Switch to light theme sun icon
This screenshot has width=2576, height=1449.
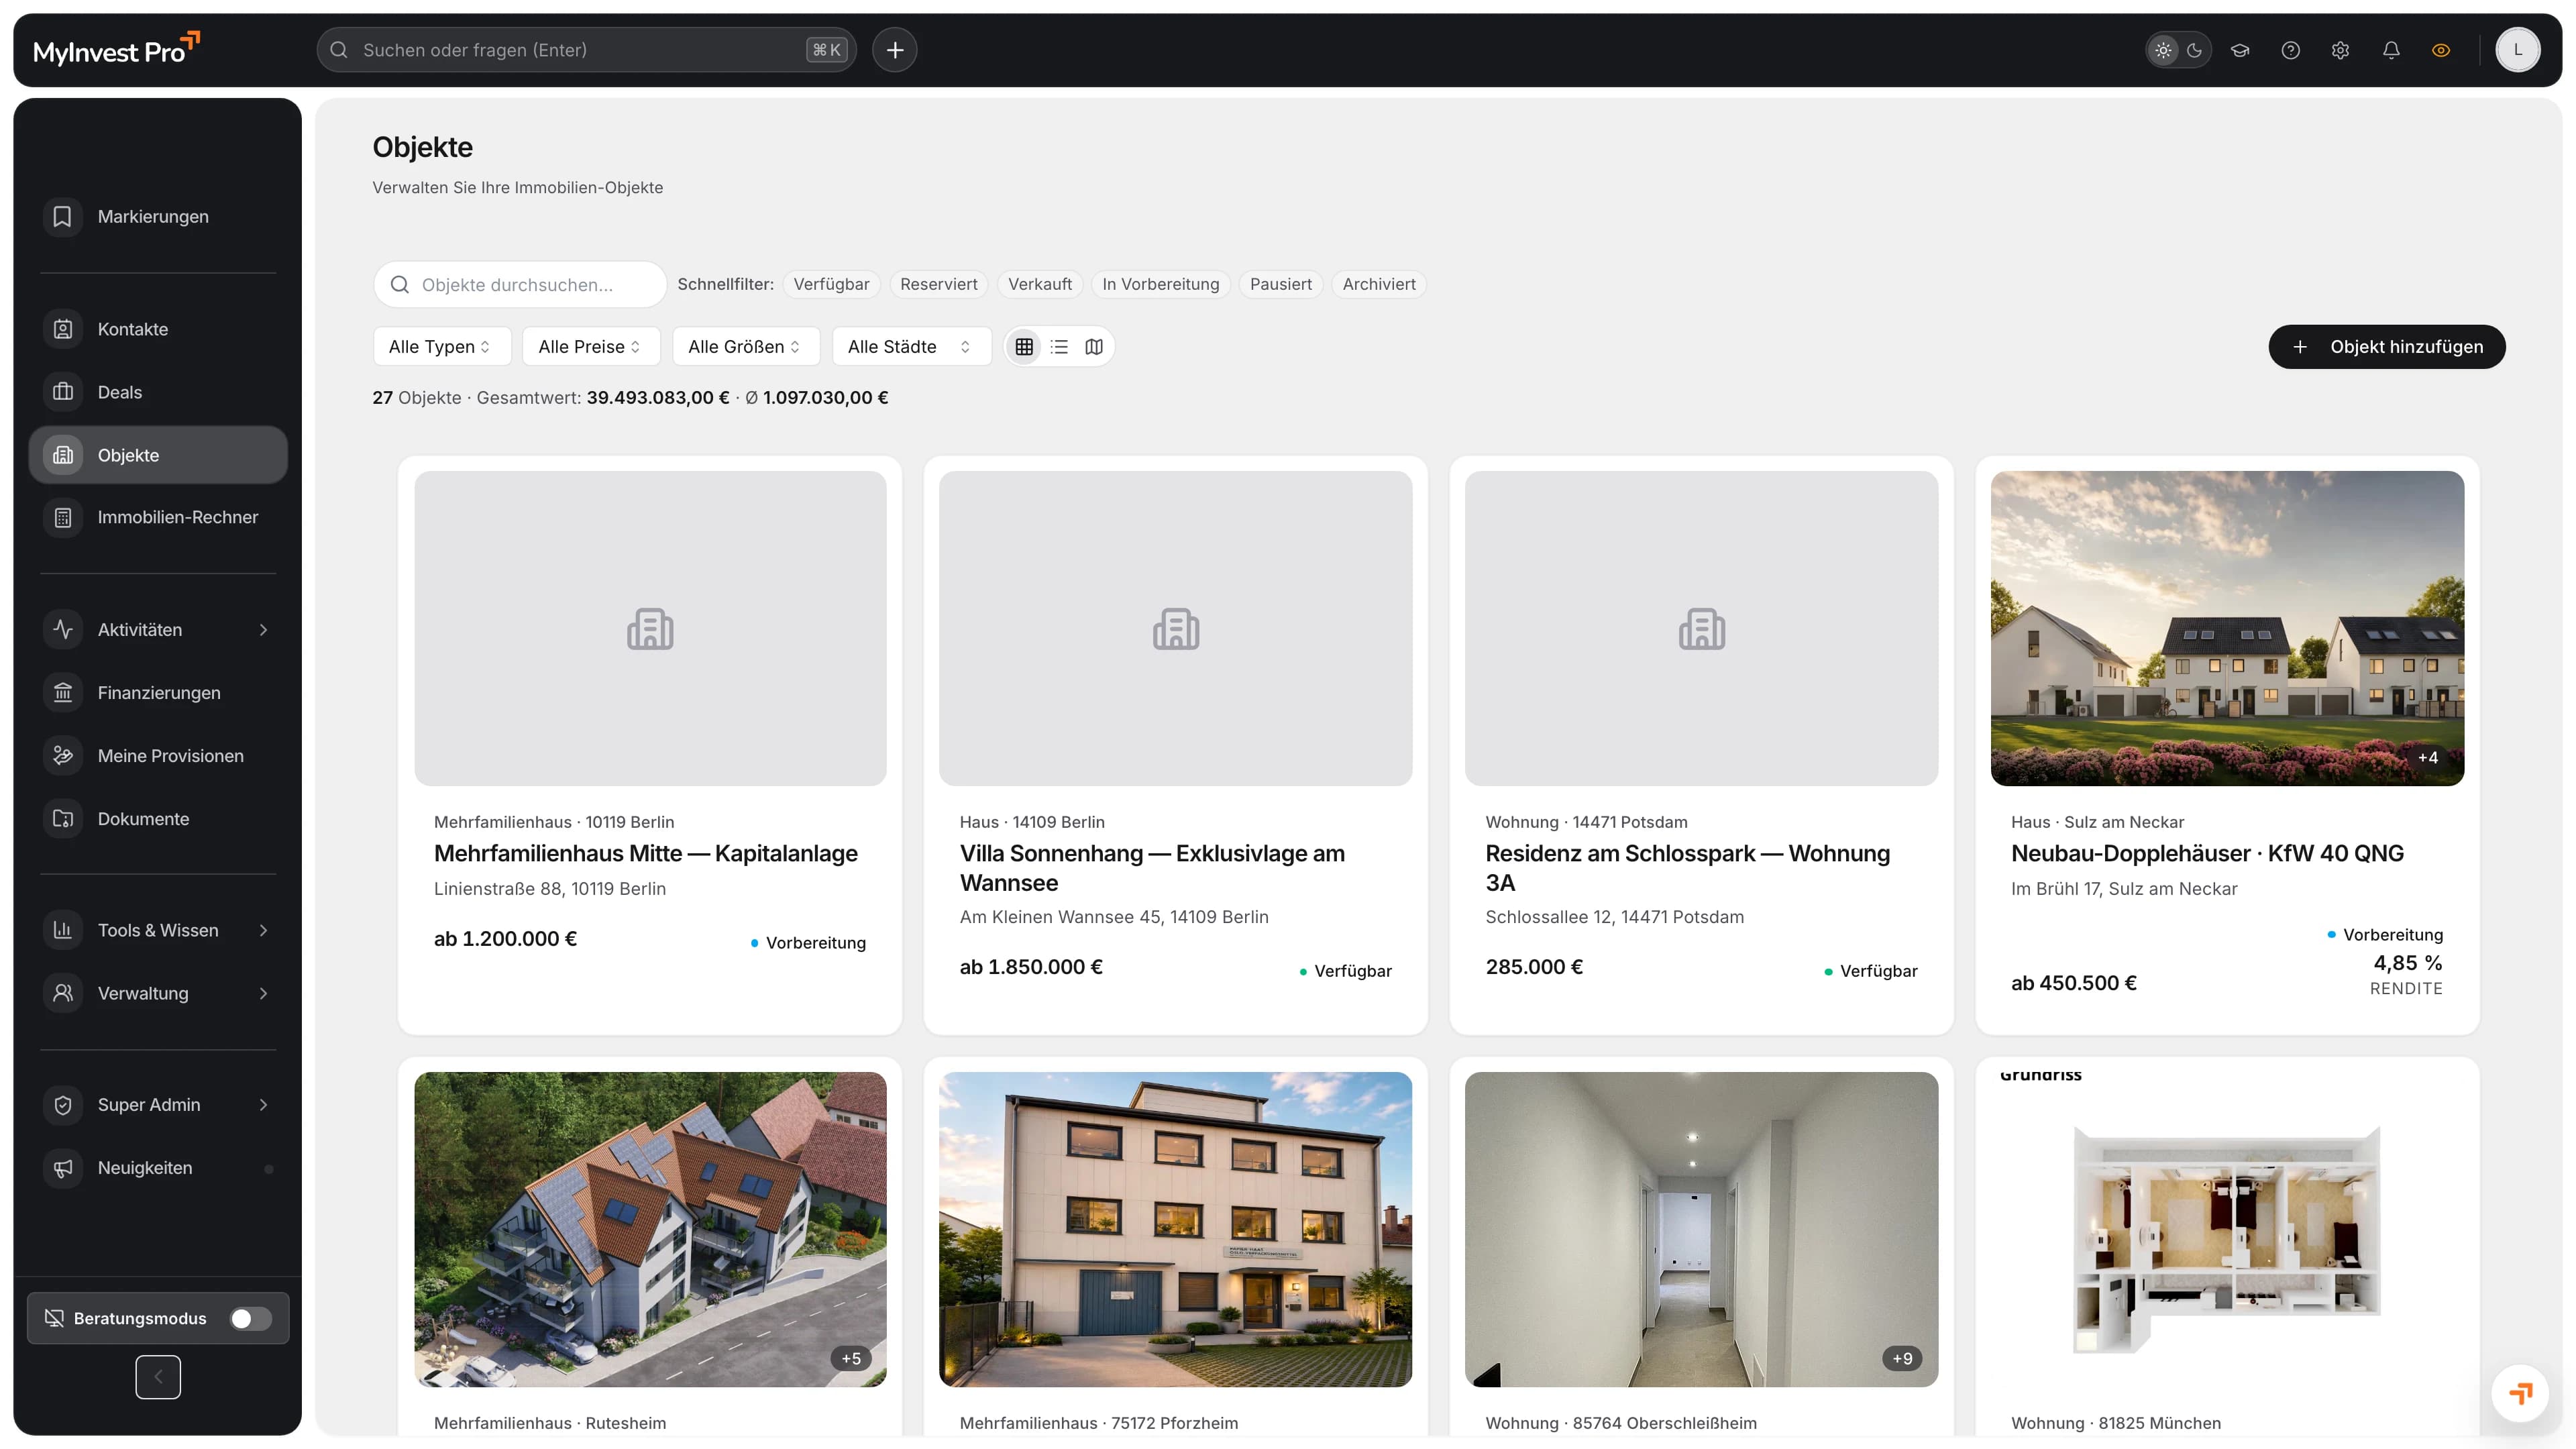[2163, 50]
